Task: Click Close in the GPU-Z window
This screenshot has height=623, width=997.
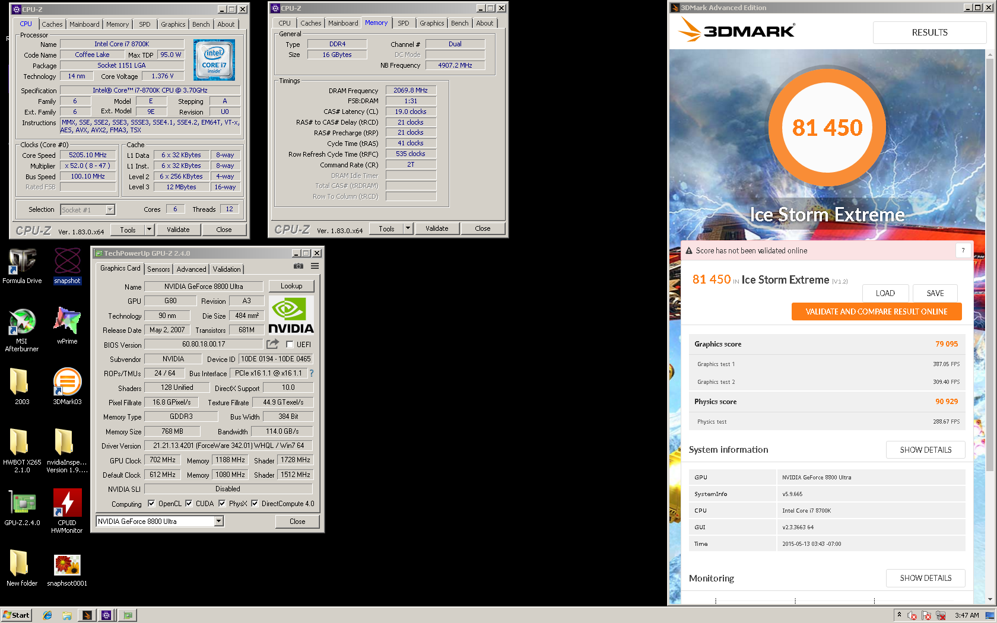Action: 297,522
